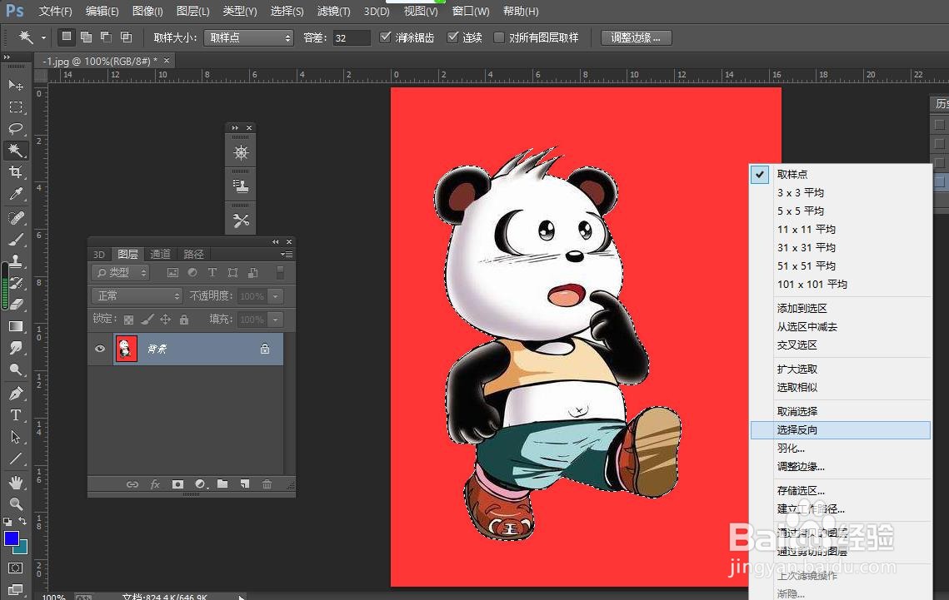949x600 pixels.
Task: Add a layer style with fx icon
Action: point(155,484)
